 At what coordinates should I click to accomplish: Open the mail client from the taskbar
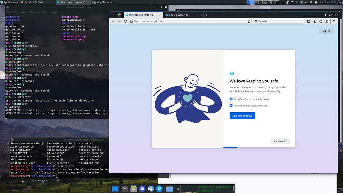(150, 189)
